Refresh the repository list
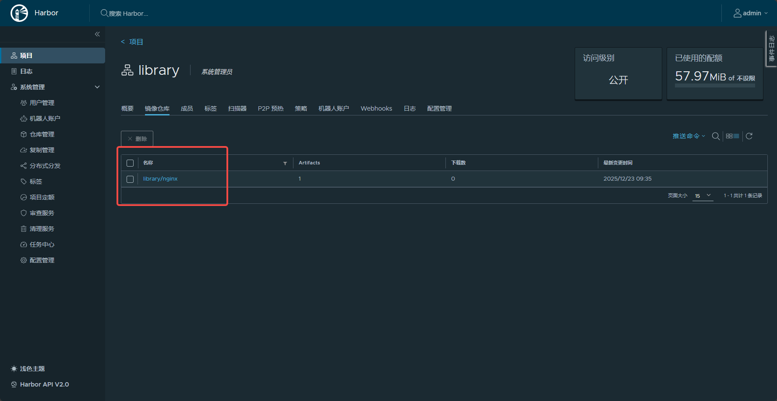 tap(749, 136)
